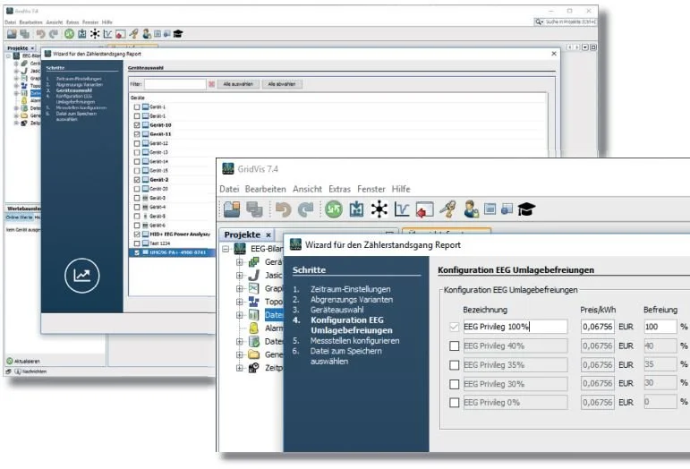The width and height of the screenshot is (690, 469).
Task: Open the Ansicht menu in front window
Action: pyautogui.click(x=307, y=189)
